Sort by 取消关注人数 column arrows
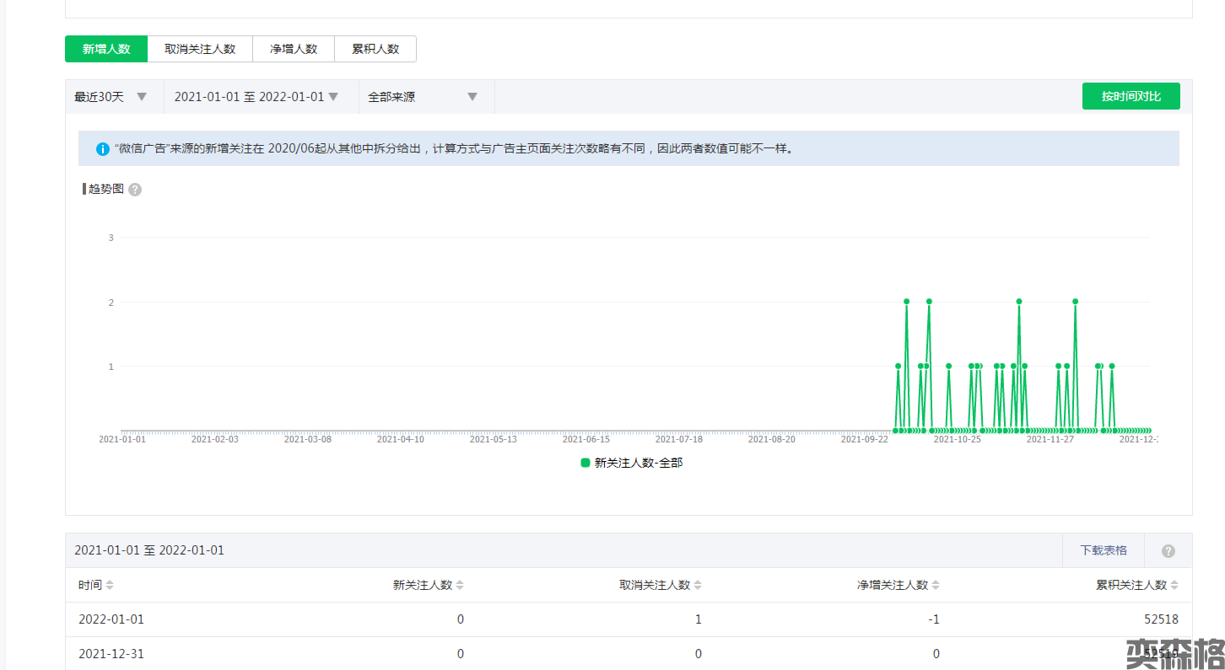The image size is (1225, 670). pyautogui.click(x=698, y=586)
